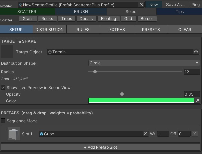This screenshot has width=202, height=154.
Task: Pick a color with the eyedropper icon
Action: (x=197, y=101)
